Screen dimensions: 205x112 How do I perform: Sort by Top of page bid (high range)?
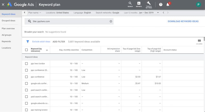(x=154, y=50)
